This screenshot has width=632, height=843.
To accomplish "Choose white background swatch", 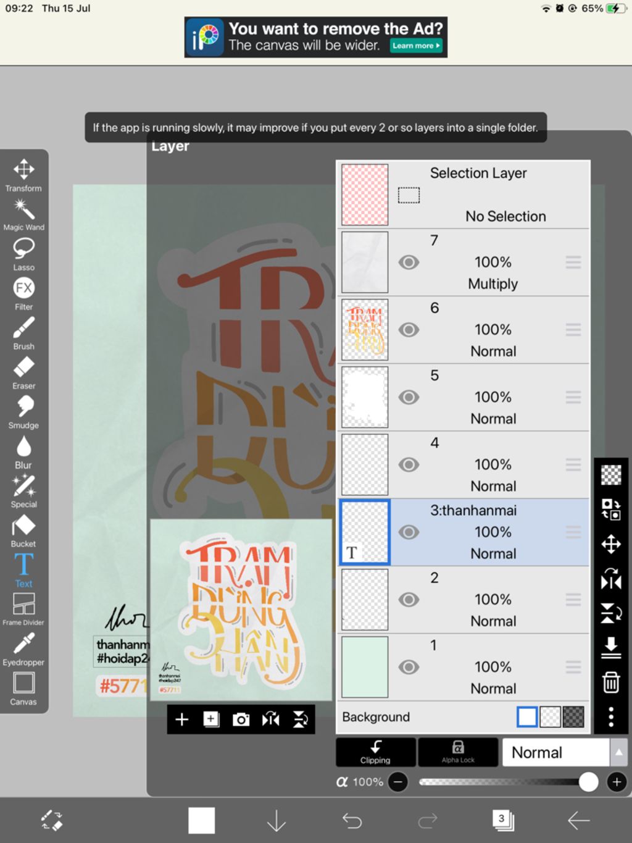I will click(x=527, y=717).
